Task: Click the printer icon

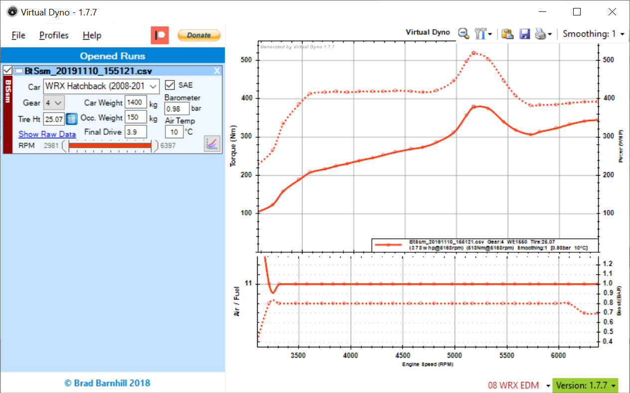Action: point(540,34)
